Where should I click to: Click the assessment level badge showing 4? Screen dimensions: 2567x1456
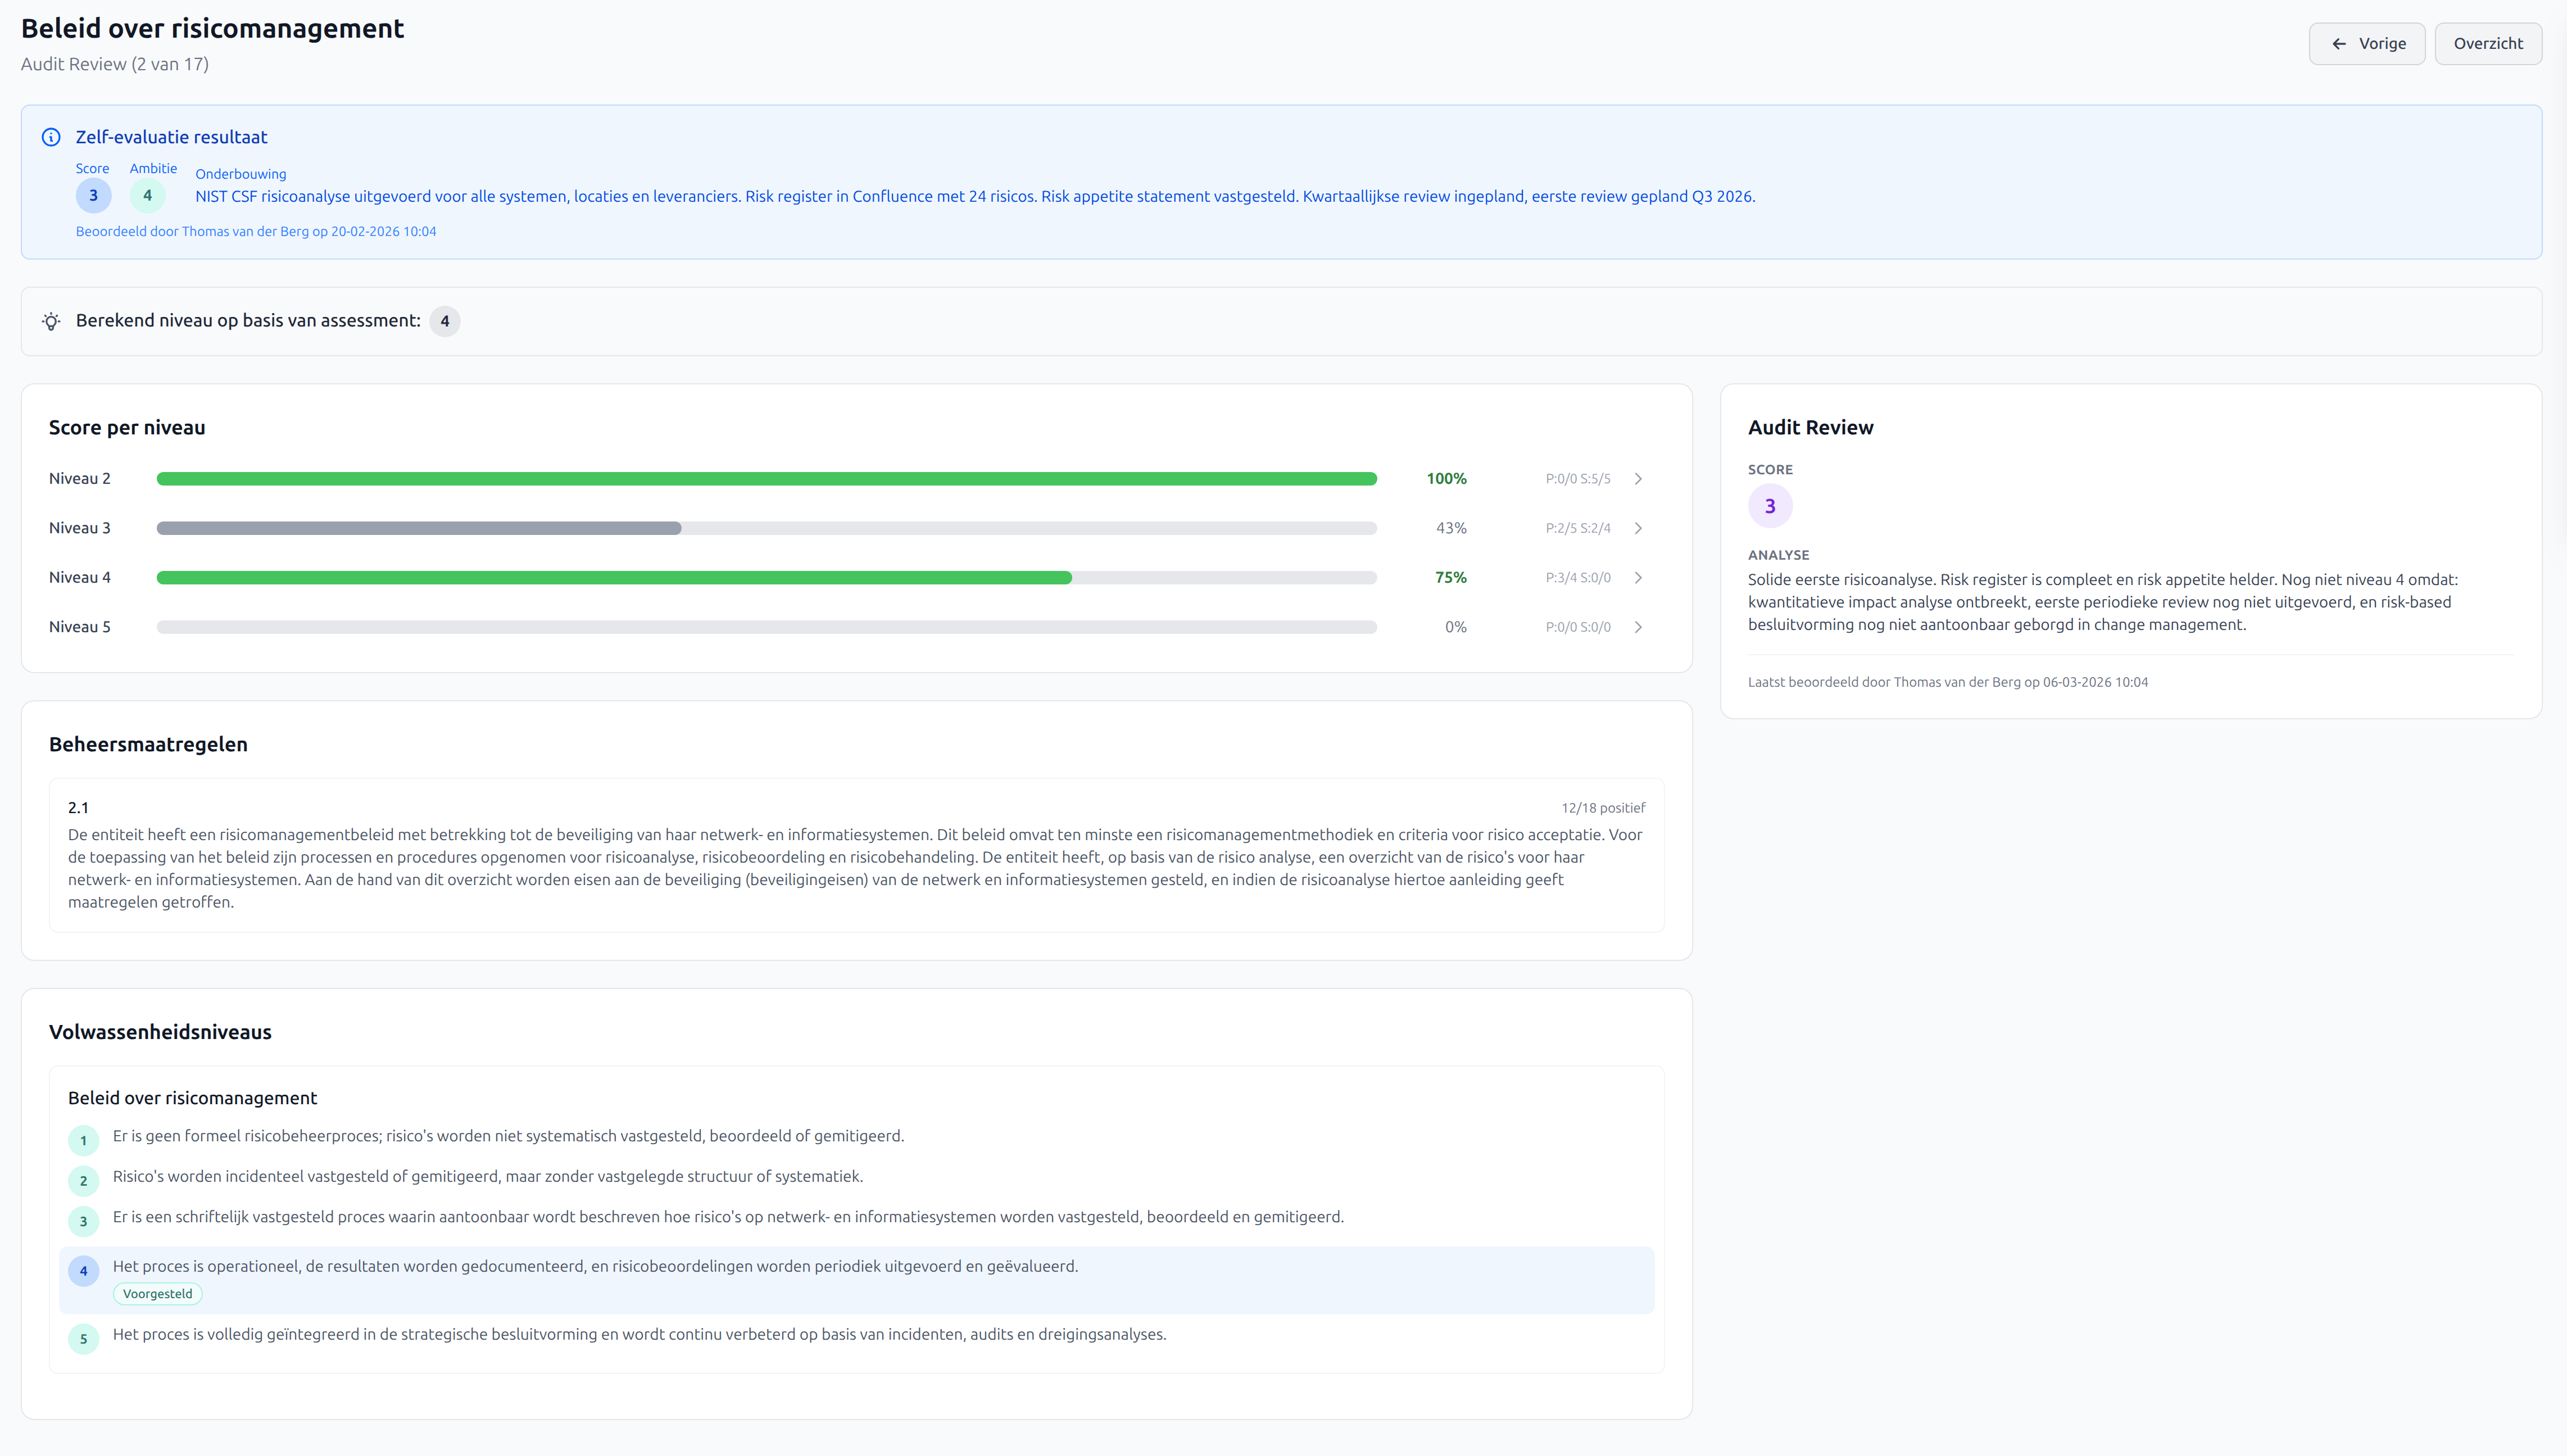[446, 321]
